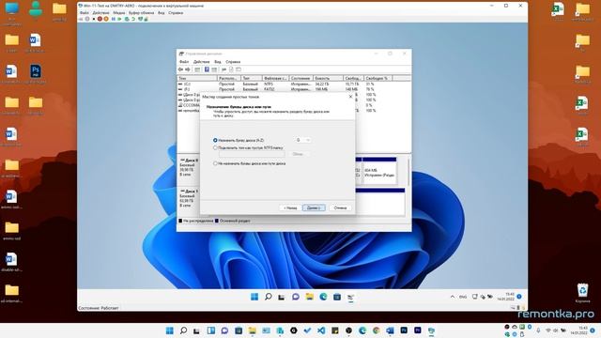
Task: Click the host taskbar Search icon
Action: coord(183,330)
